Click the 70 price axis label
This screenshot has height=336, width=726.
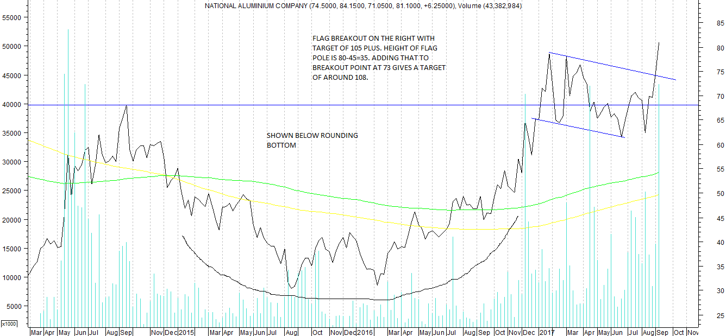[x=719, y=97]
